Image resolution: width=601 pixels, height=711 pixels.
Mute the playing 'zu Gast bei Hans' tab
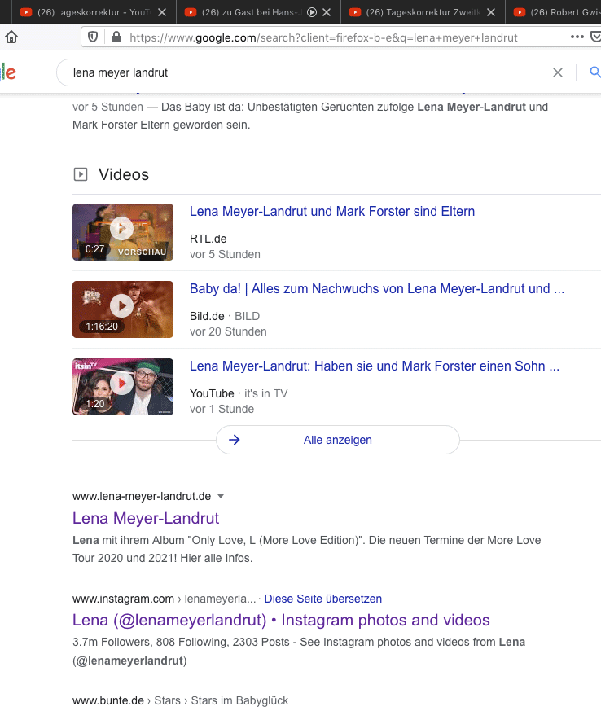[311, 12]
